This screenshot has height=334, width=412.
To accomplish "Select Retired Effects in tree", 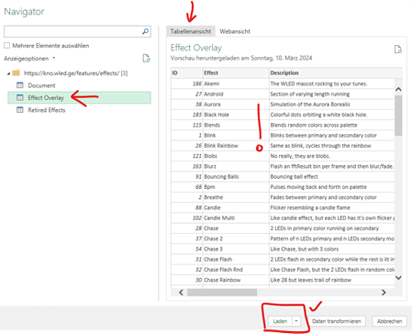I will [47, 110].
